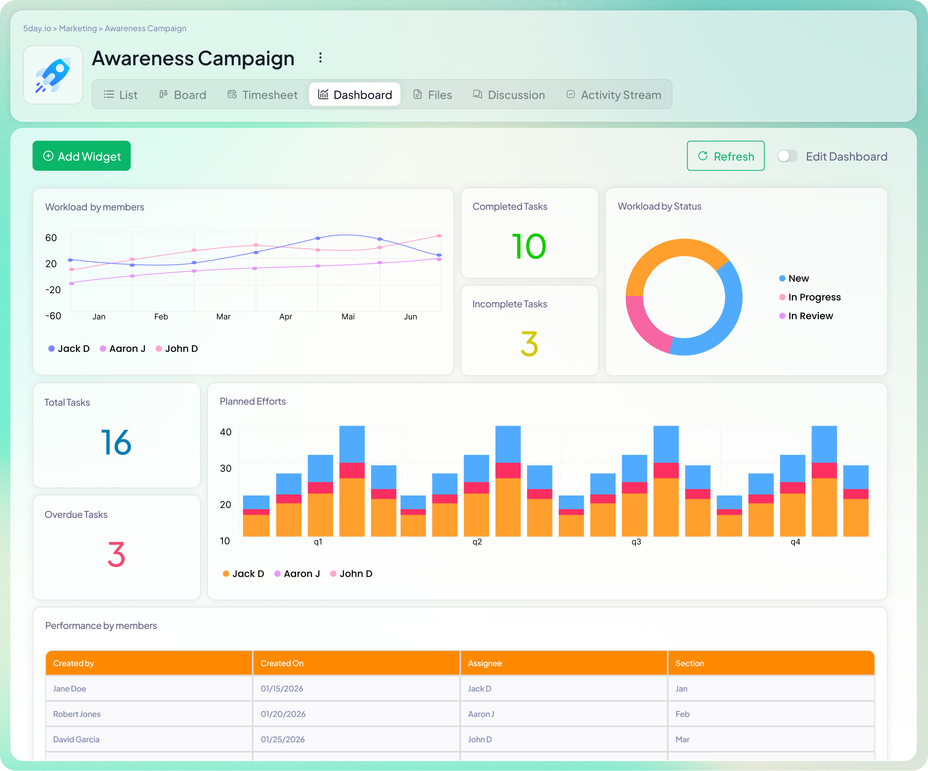Switch to the List tab
The image size is (928, 771).
[x=121, y=94]
